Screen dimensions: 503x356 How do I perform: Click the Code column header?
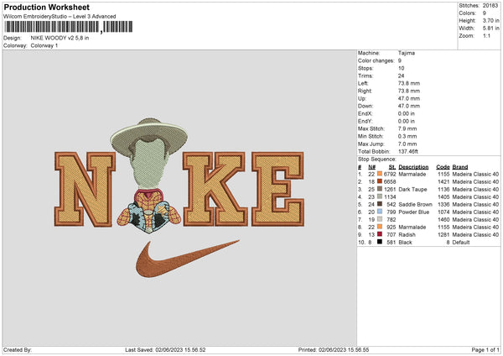click(x=443, y=167)
